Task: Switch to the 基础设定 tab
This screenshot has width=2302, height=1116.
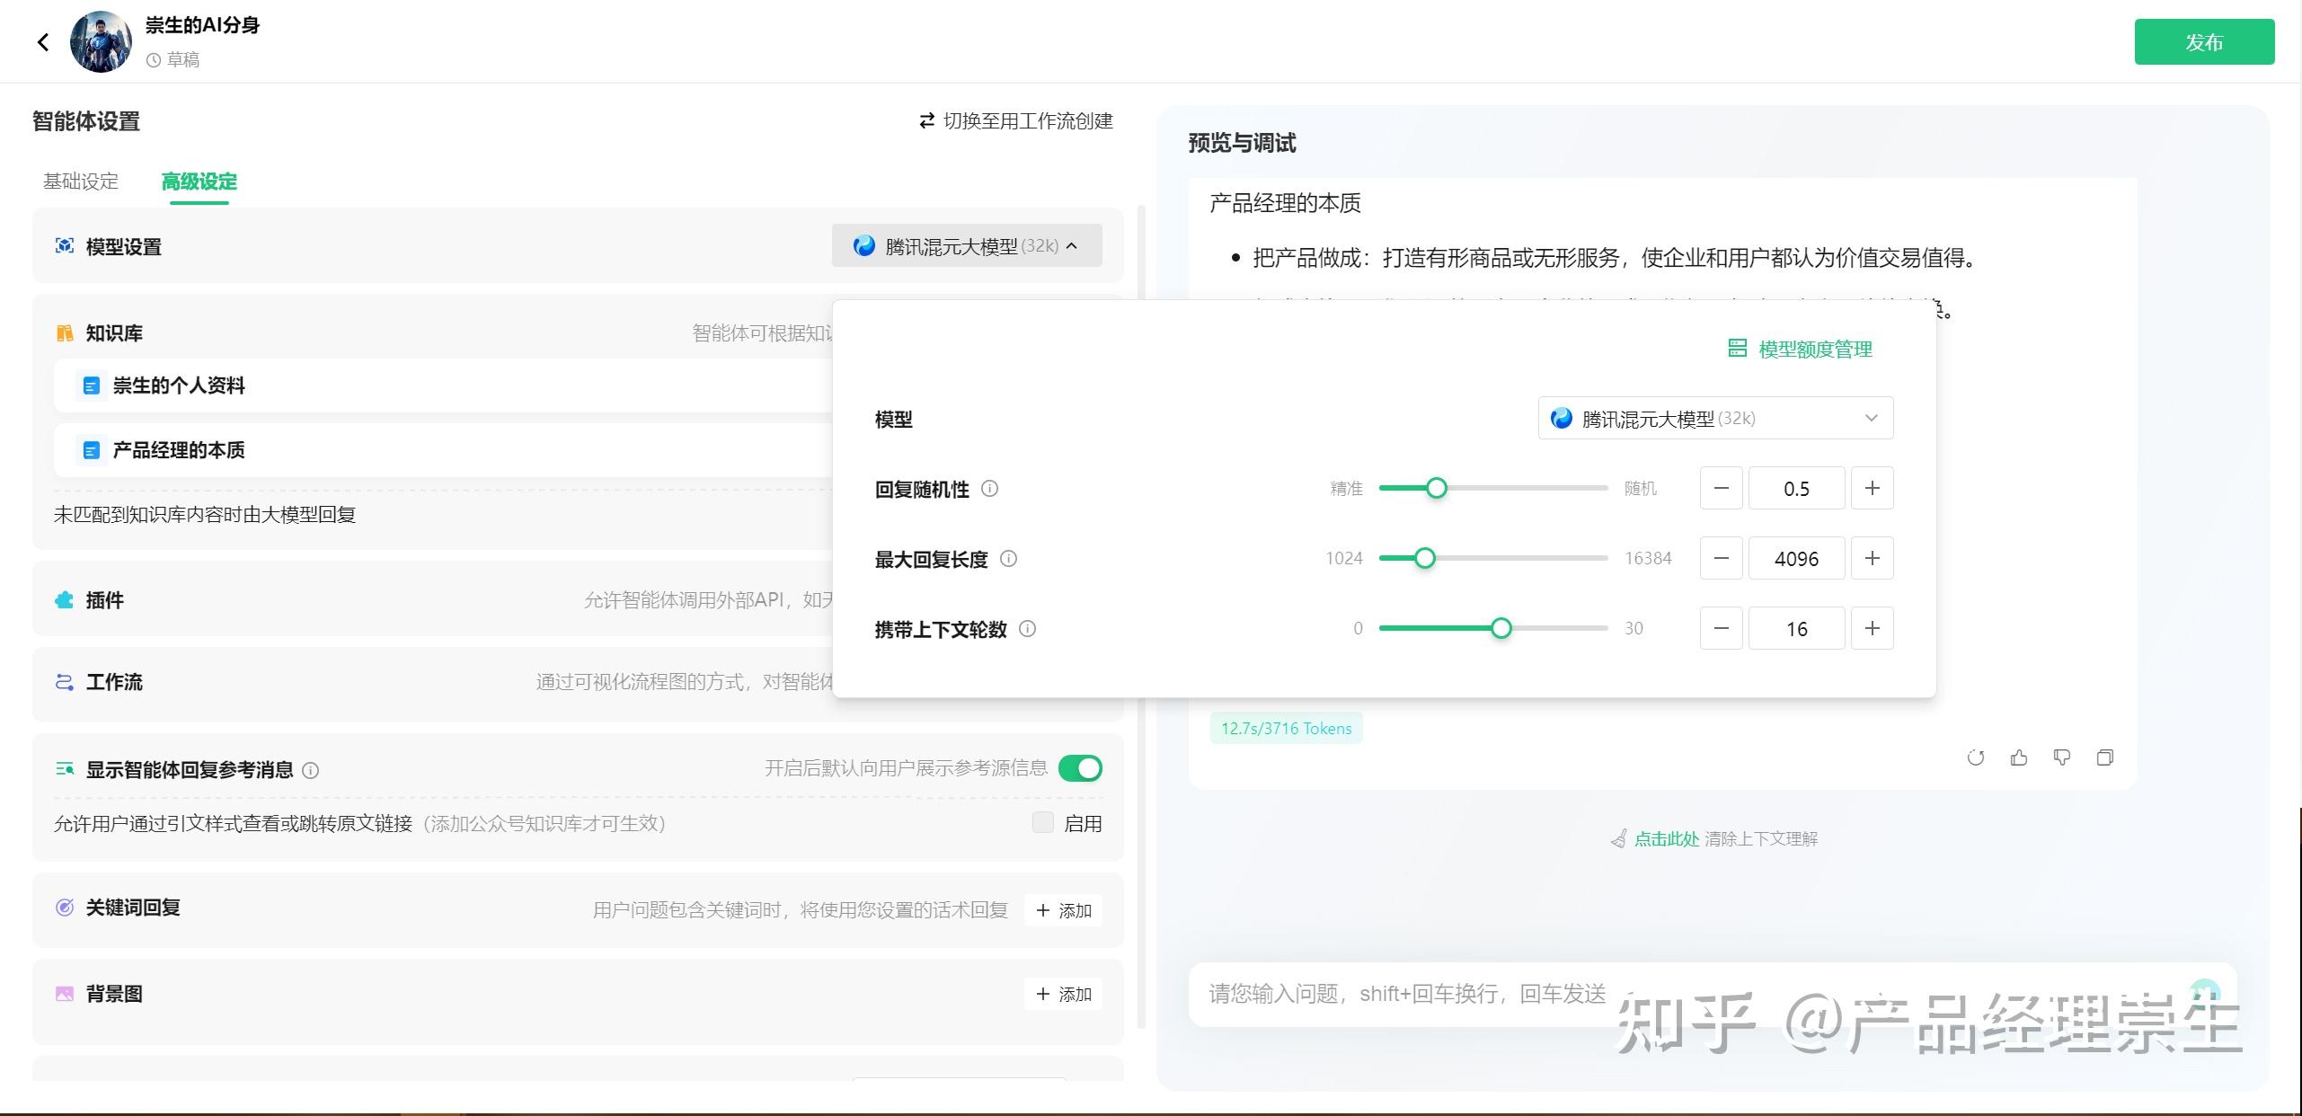Action: [81, 182]
